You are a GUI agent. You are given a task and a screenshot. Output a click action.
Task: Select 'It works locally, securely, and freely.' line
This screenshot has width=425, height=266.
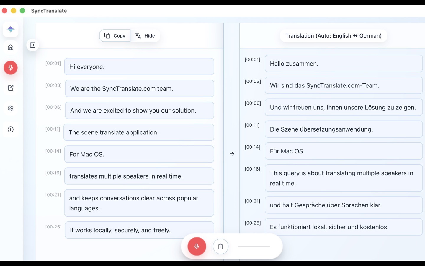click(x=139, y=230)
